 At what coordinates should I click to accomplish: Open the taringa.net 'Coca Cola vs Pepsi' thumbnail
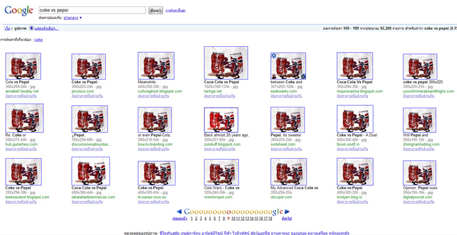coord(226,63)
